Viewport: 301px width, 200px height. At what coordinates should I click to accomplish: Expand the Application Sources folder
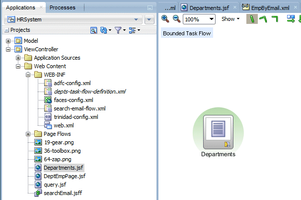tap(18, 58)
